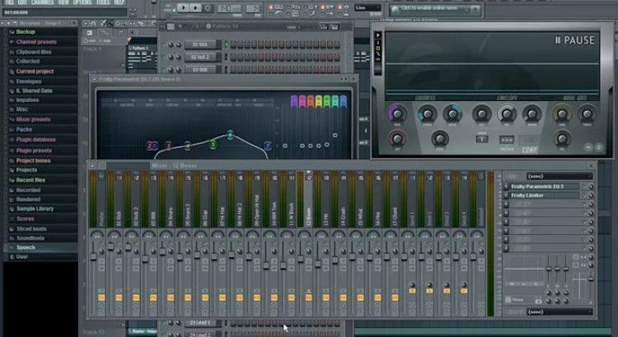Open the Speech folder in browser
The image size is (618, 337).
[x=26, y=247]
